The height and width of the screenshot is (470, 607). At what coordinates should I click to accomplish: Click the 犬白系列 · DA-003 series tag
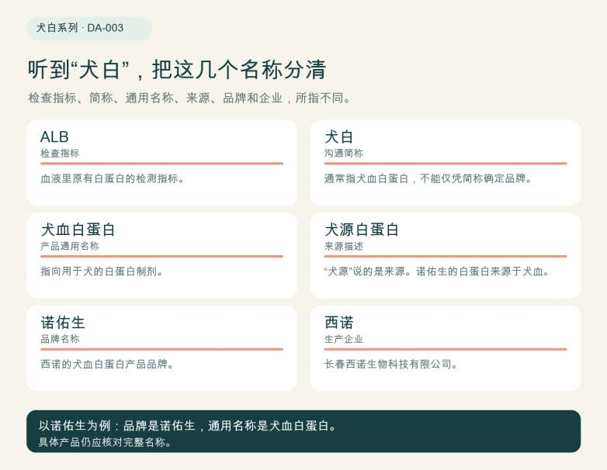point(89,28)
